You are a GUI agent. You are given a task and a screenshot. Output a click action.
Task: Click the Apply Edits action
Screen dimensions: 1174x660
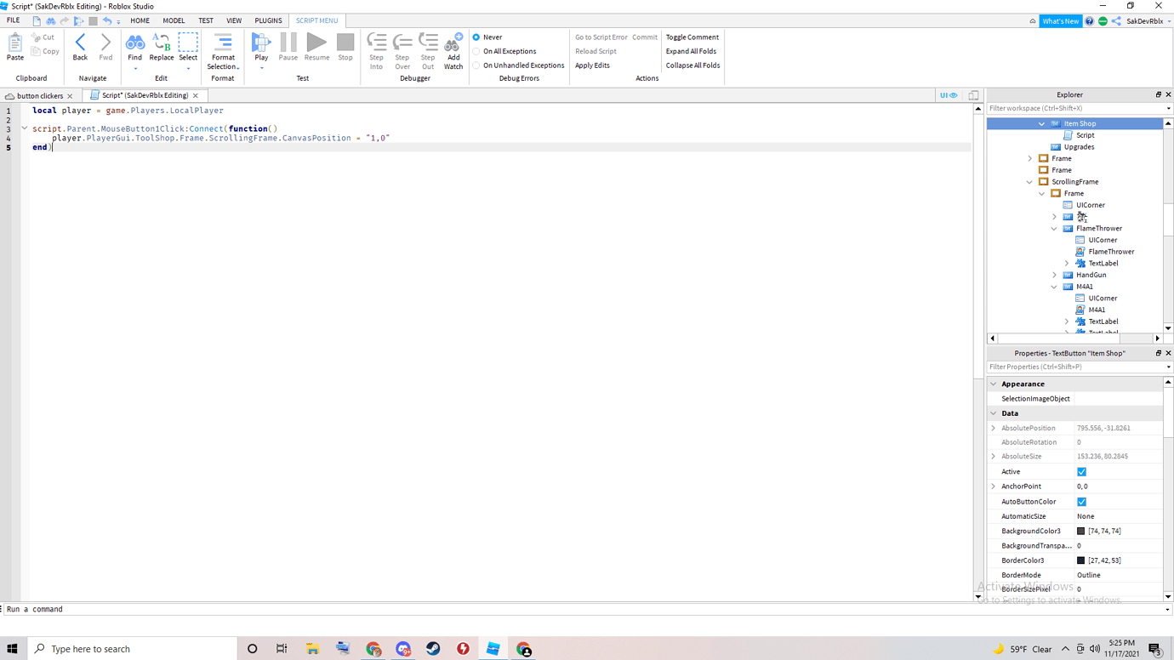coord(592,65)
